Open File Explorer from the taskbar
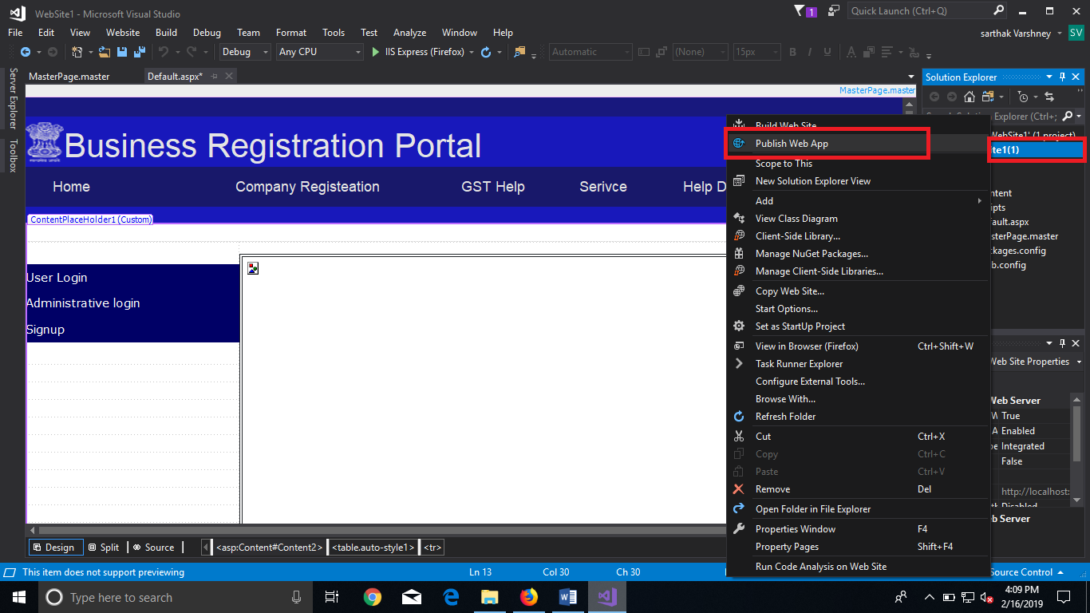This screenshot has width=1090, height=613. click(x=489, y=597)
